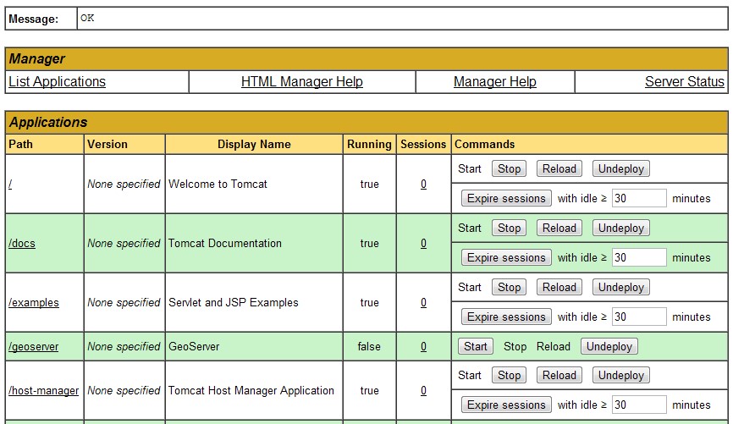Click the 'Tomcat Host Manager Application' display name
The width and height of the screenshot is (733, 424).
click(x=251, y=391)
